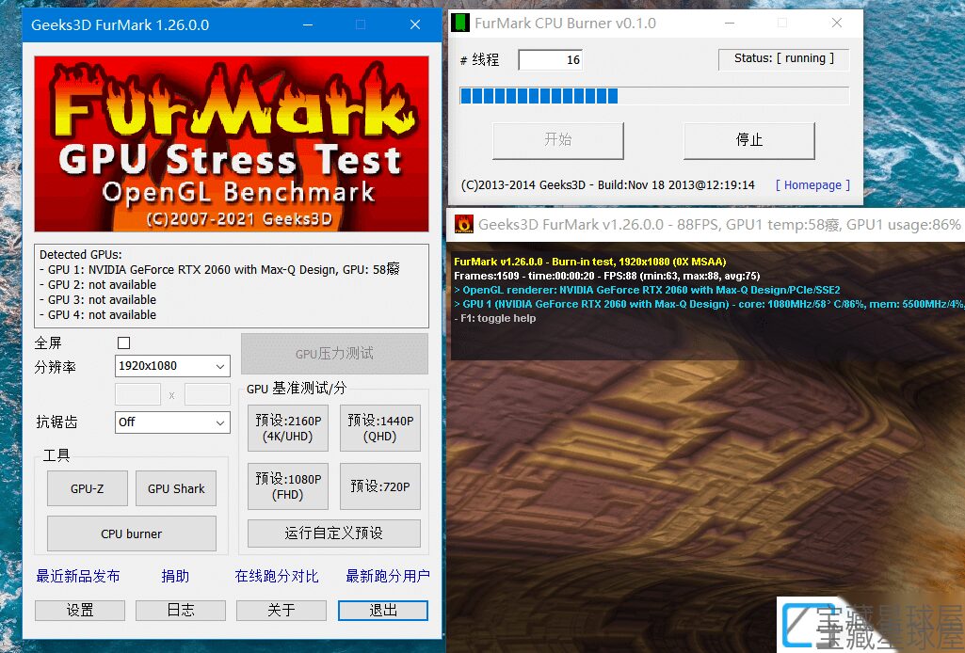
Task: Click the 退出 quit button
Action: point(383,610)
